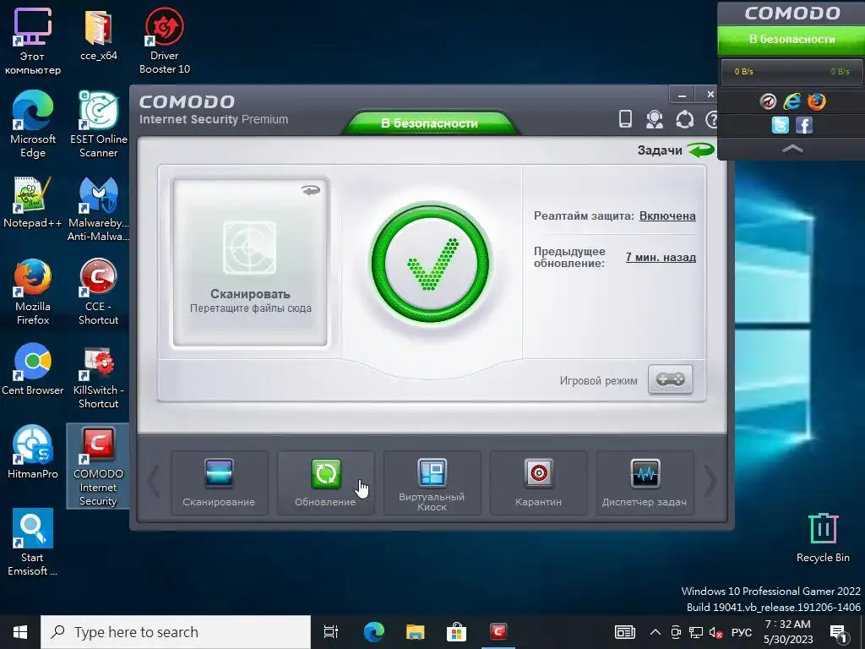Collapse the Comodo widget with the chevron
The width and height of the screenshot is (865, 649).
coord(792,149)
